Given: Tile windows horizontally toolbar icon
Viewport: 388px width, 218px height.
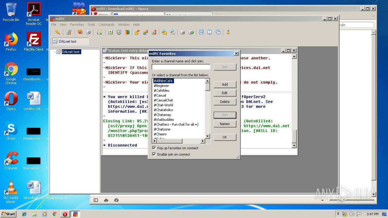Looking at the screenshot, I should coord(201,32).
